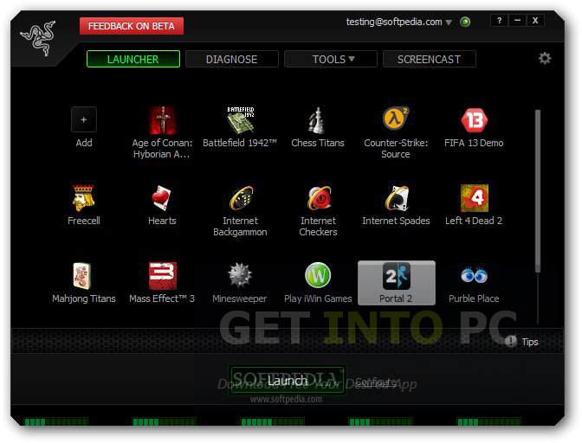Click the green online status indicator
The width and height of the screenshot is (582, 443).
(x=465, y=22)
